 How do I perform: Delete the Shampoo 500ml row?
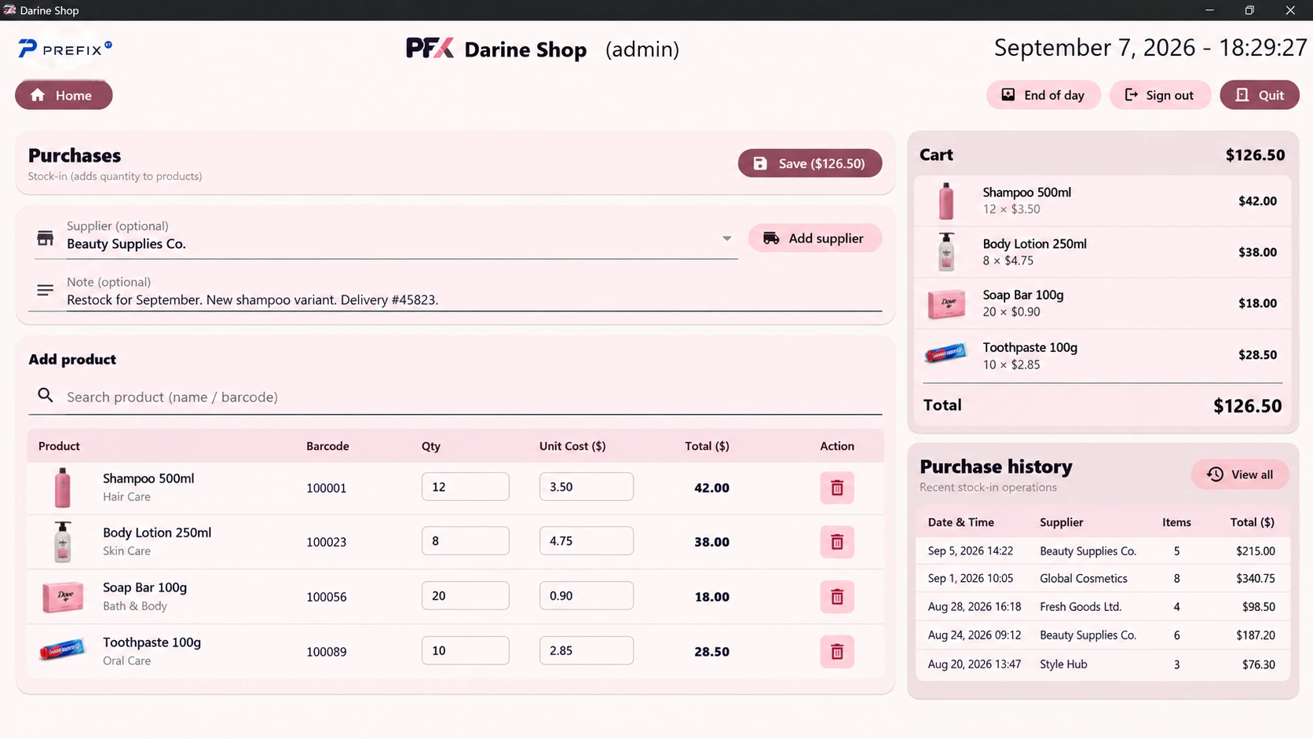[x=836, y=488]
